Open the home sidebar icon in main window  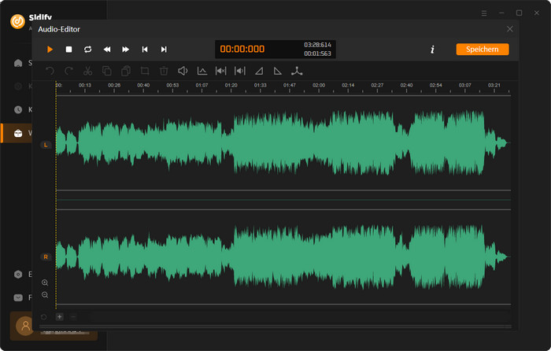click(18, 63)
